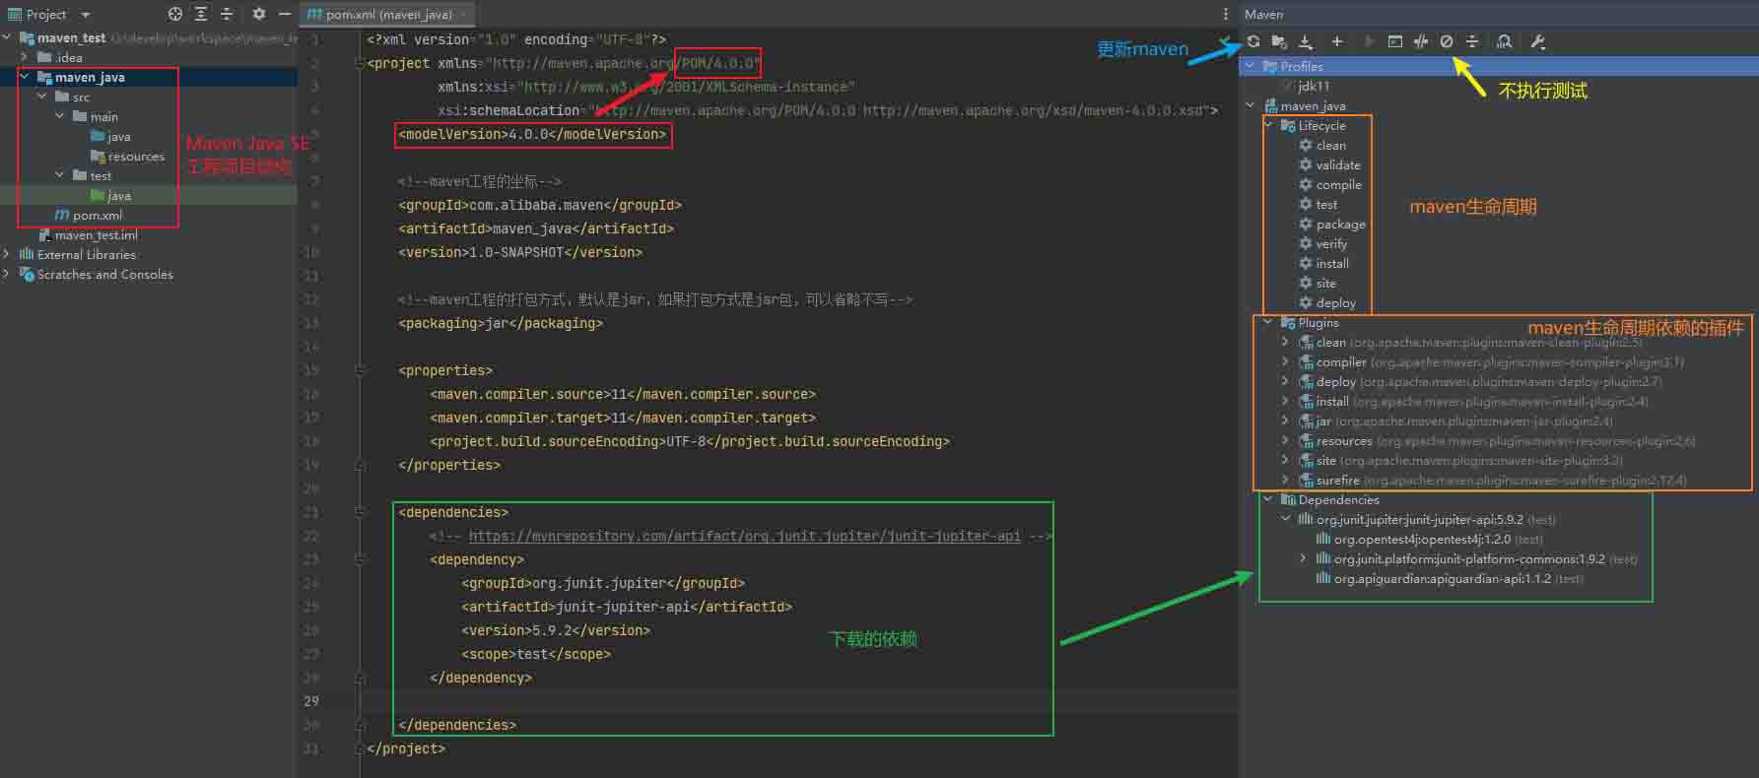
Task: Hide the Project tool window
Action: pos(284,14)
